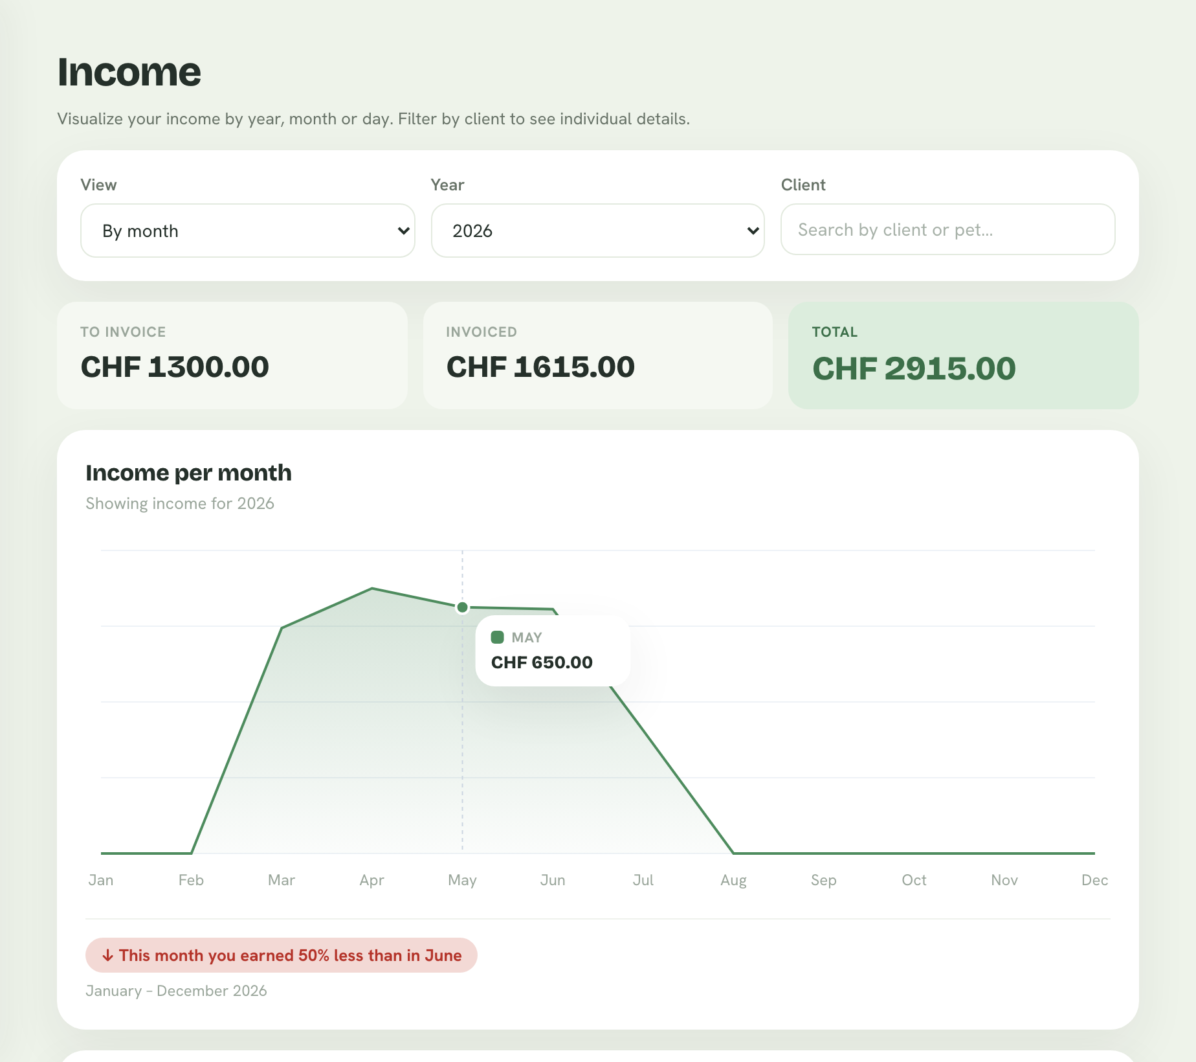Click the May axis label
The width and height of the screenshot is (1196, 1062).
click(x=462, y=881)
